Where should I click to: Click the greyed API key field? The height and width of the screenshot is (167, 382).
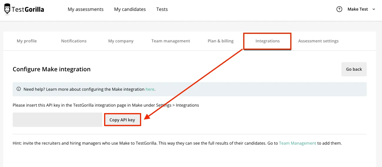point(57,120)
